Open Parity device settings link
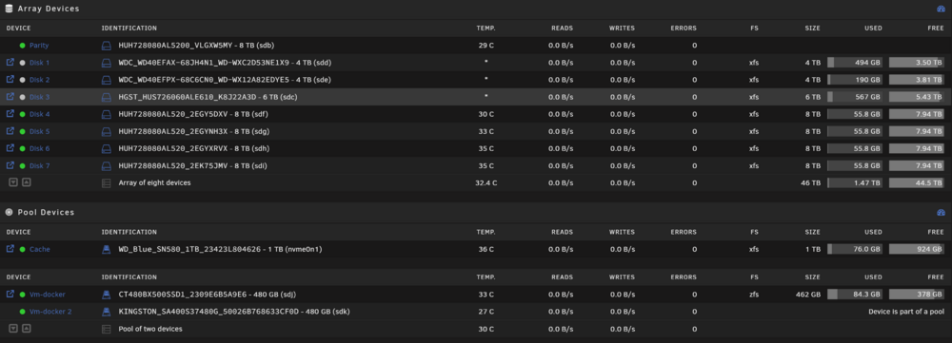 pyautogui.click(x=39, y=46)
